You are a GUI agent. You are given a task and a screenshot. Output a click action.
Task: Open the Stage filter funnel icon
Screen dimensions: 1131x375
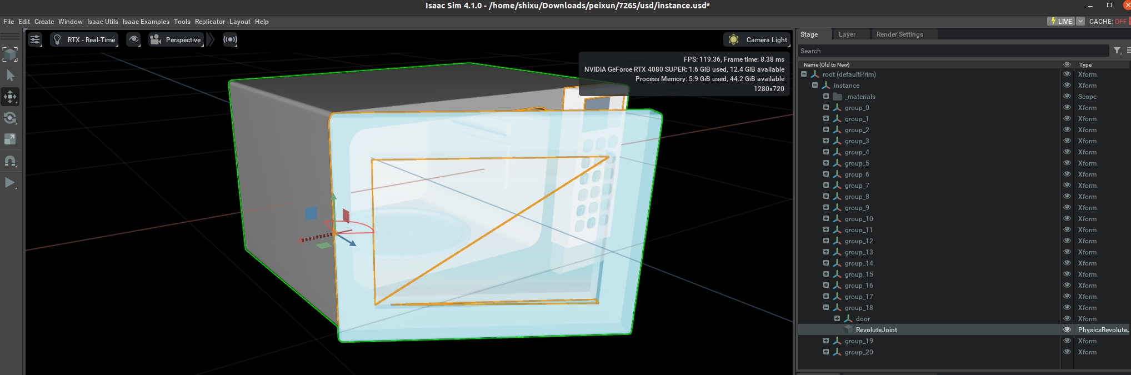point(1117,51)
